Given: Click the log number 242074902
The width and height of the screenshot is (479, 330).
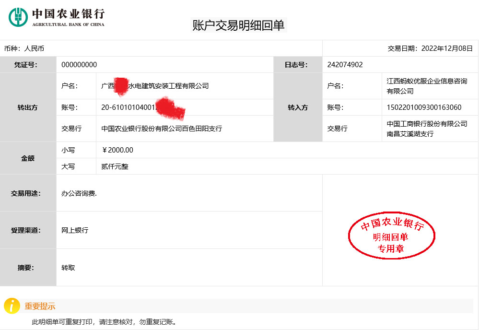Looking at the screenshot, I should coord(345,65).
